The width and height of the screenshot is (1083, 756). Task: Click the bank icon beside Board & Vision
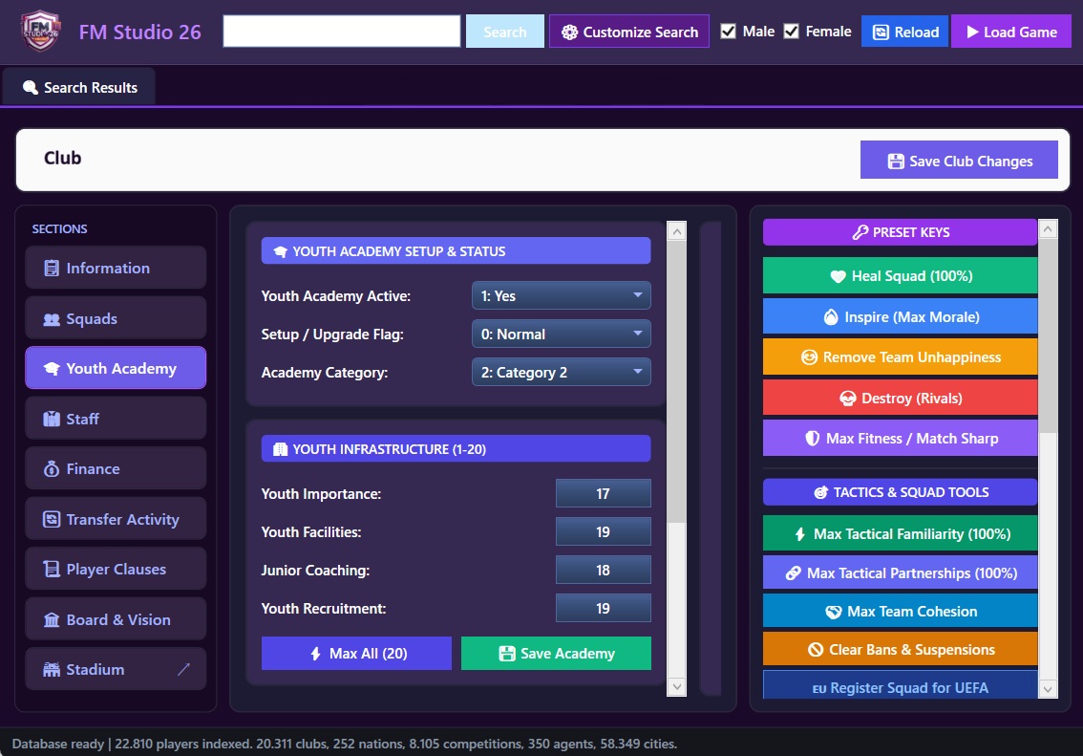pos(52,620)
